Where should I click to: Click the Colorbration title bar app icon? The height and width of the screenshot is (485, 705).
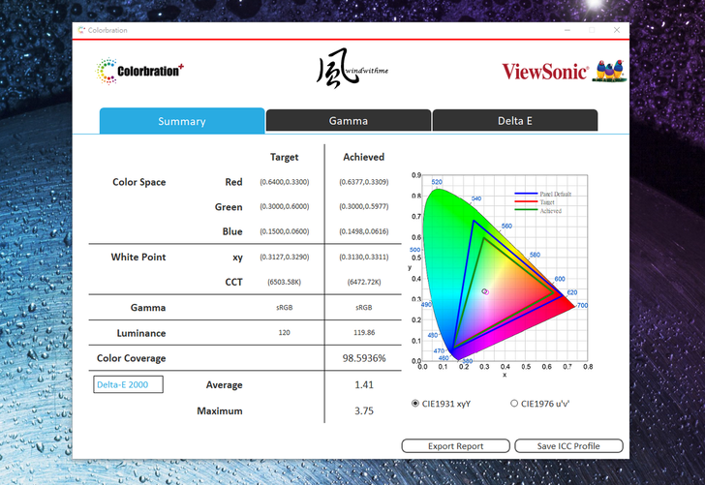pyautogui.click(x=81, y=30)
